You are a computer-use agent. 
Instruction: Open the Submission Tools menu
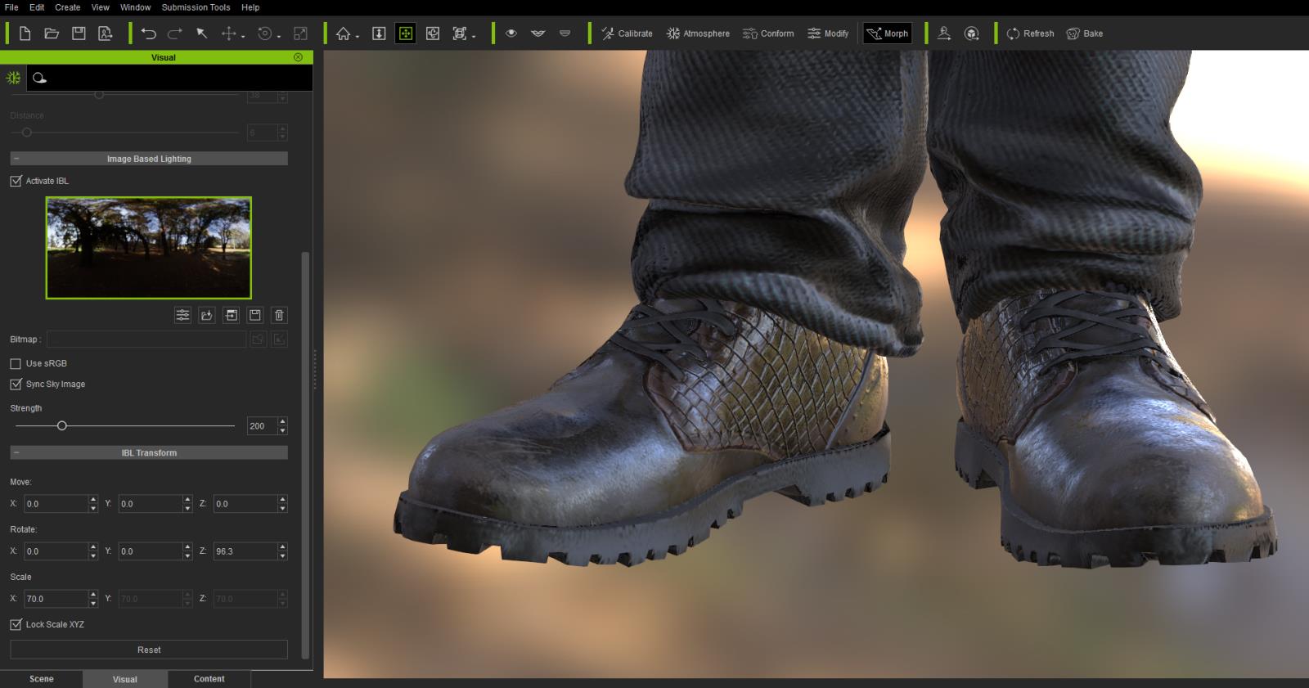(x=196, y=7)
